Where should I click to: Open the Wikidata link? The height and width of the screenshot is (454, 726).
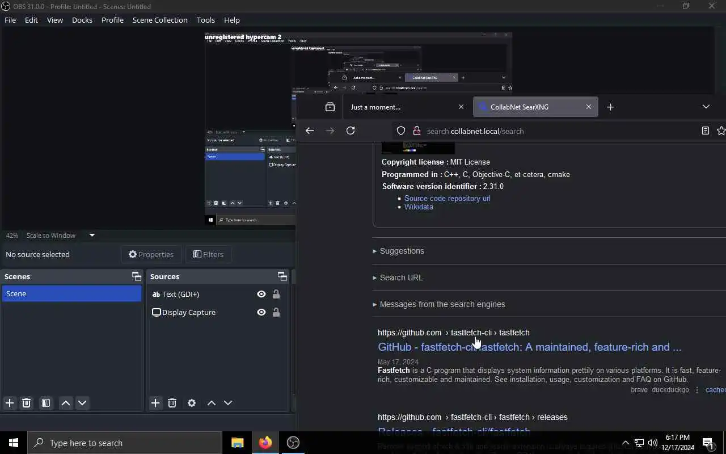coord(419,207)
